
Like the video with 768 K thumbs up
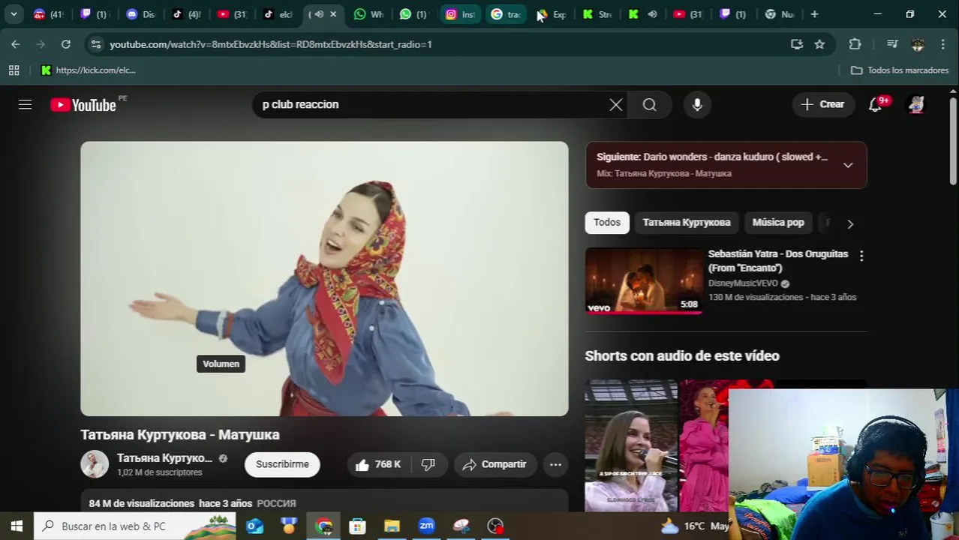pos(379,464)
